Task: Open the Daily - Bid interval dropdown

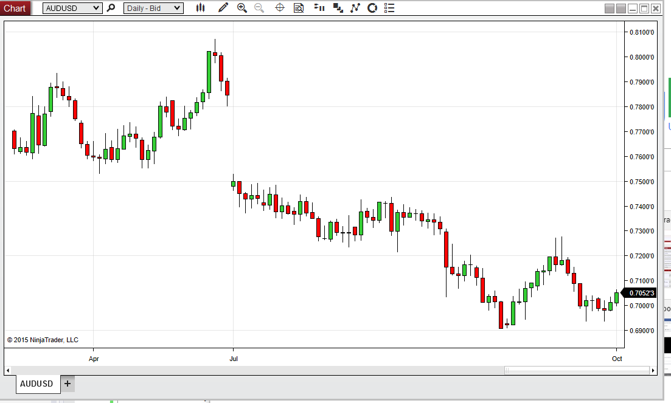Action: click(153, 8)
